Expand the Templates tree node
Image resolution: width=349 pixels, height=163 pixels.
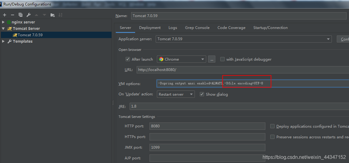coord(3,41)
